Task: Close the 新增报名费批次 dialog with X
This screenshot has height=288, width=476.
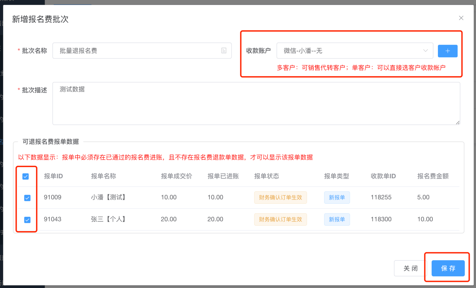Action: click(x=461, y=18)
